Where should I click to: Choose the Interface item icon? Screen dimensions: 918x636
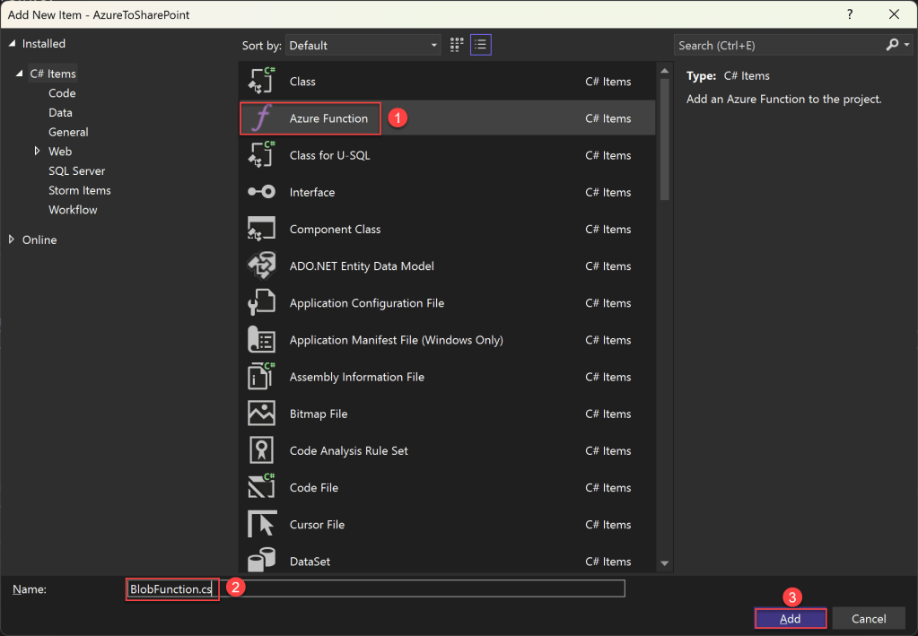pyautogui.click(x=261, y=193)
